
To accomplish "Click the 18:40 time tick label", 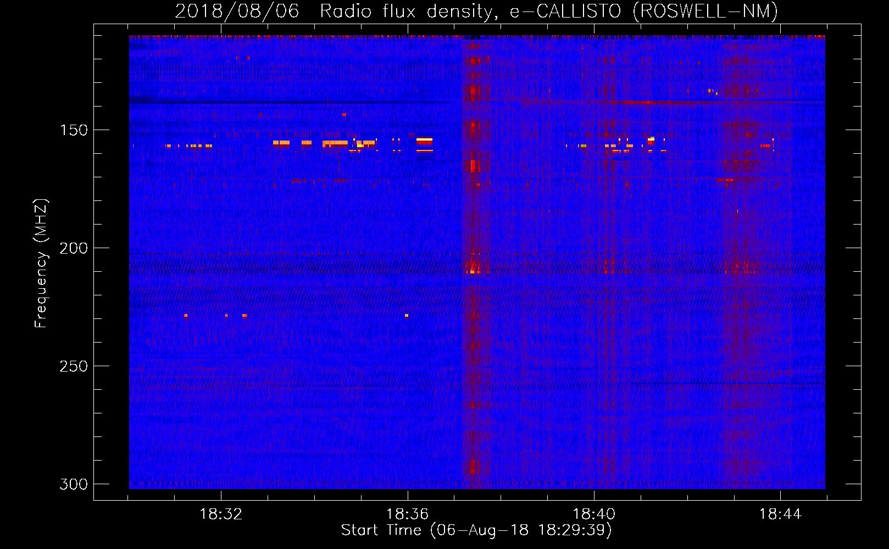I will pos(594,514).
